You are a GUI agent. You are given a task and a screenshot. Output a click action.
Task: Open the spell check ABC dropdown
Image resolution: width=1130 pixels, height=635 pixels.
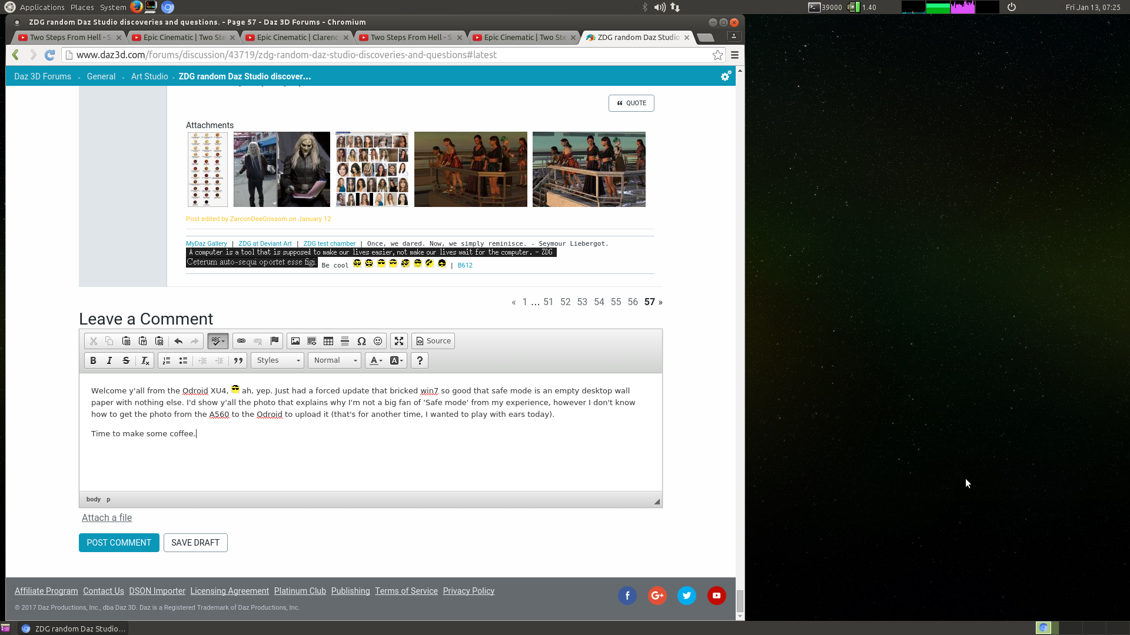coord(218,341)
